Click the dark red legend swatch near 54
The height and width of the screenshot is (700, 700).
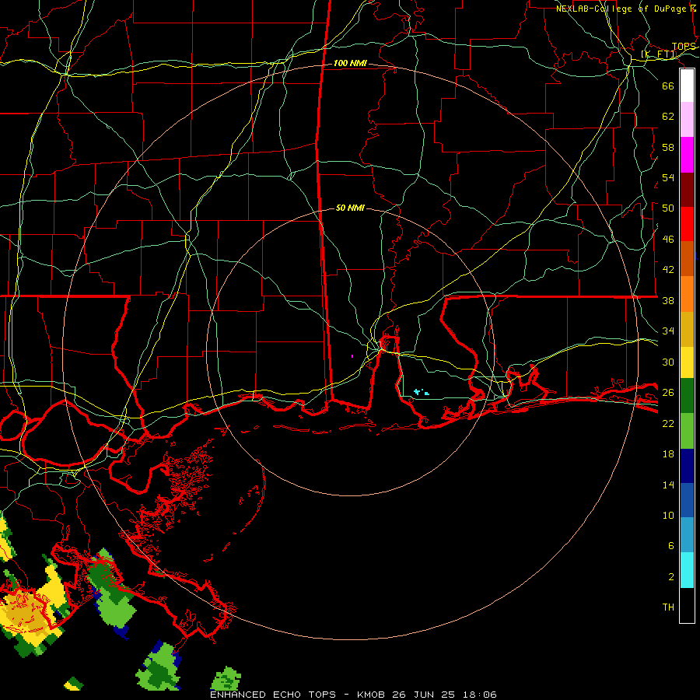(x=687, y=190)
